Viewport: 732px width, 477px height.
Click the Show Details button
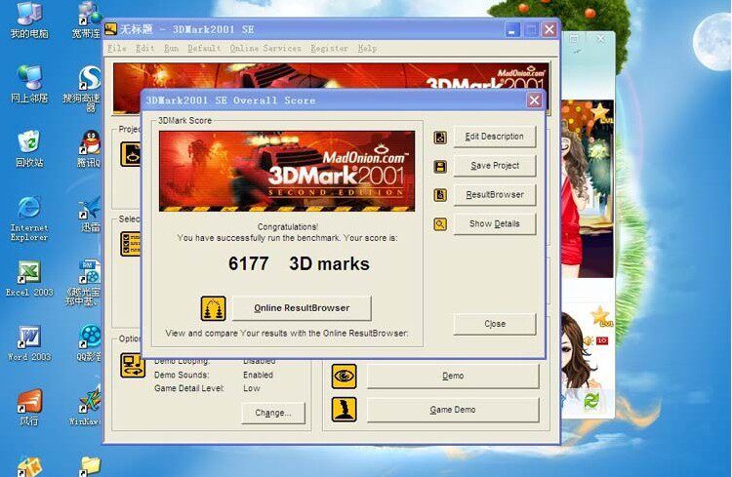tap(495, 224)
